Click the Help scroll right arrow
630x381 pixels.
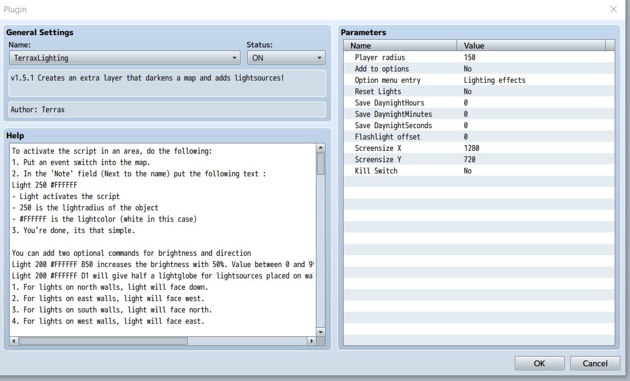point(311,341)
